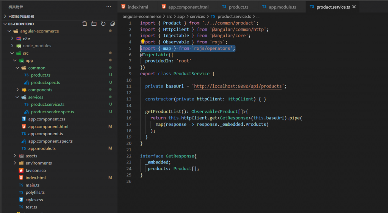Switch to the product.ts tab
388x213 pixels.
coord(238,7)
